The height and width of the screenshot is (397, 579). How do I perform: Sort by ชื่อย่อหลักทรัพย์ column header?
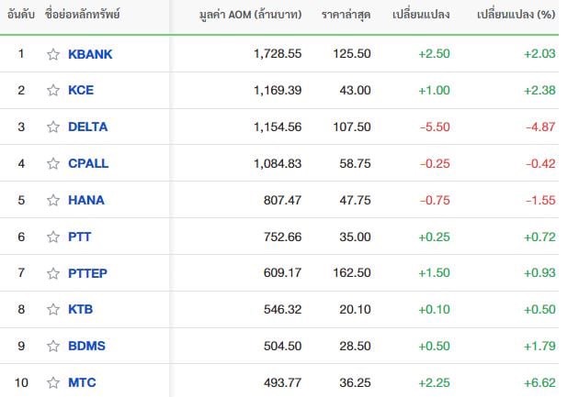[83, 15]
